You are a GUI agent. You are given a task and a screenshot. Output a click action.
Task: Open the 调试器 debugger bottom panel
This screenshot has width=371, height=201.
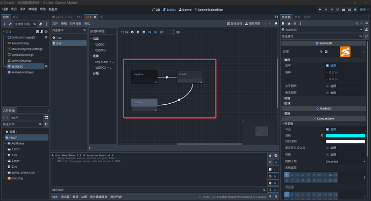(x=65, y=197)
